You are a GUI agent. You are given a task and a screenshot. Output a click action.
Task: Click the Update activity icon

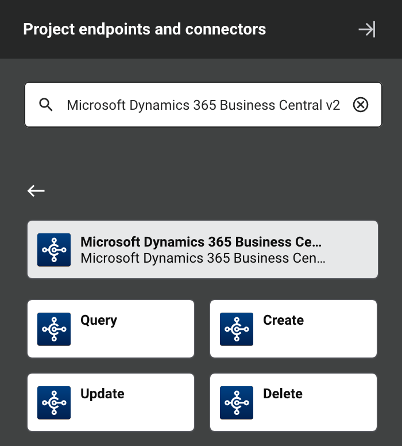coord(54,402)
